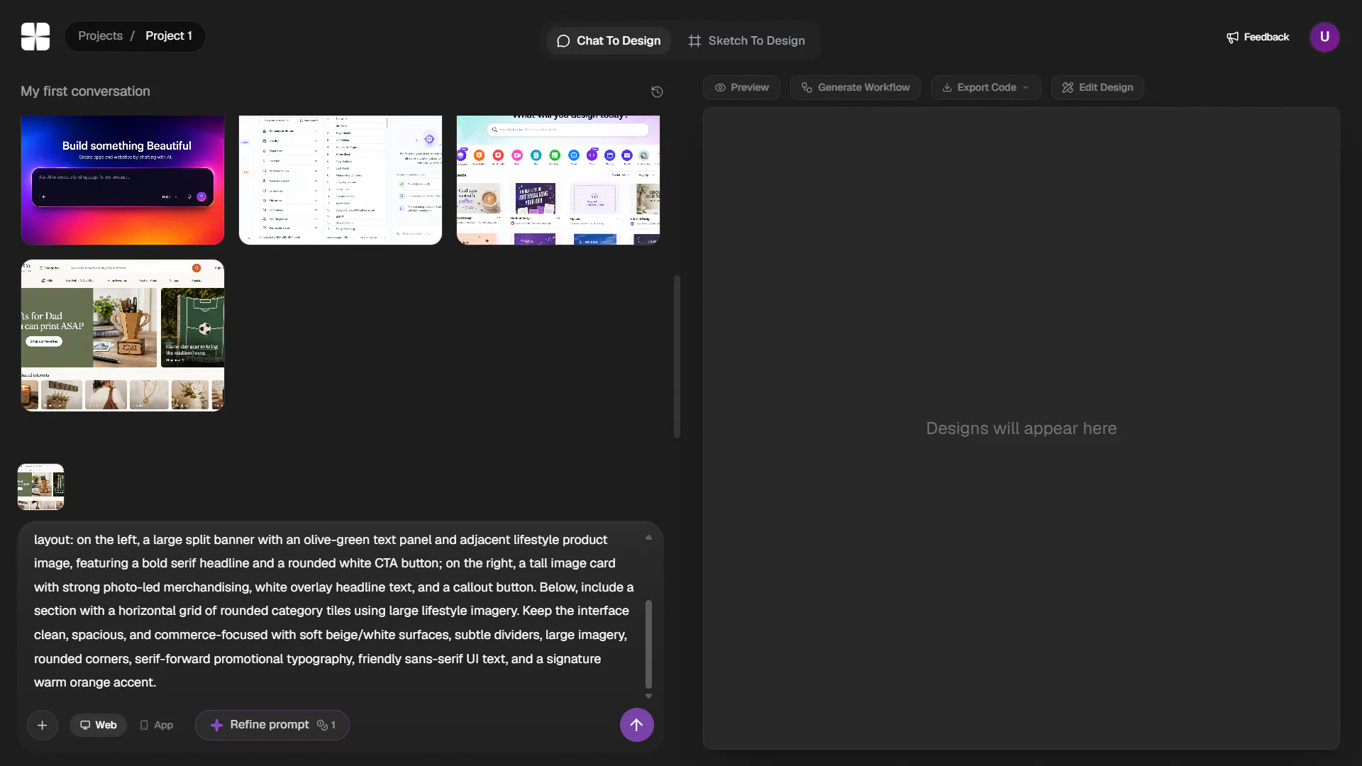Click the prompt text scrollbar thumb
This screenshot has height=766, width=1362.
(x=648, y=644)
